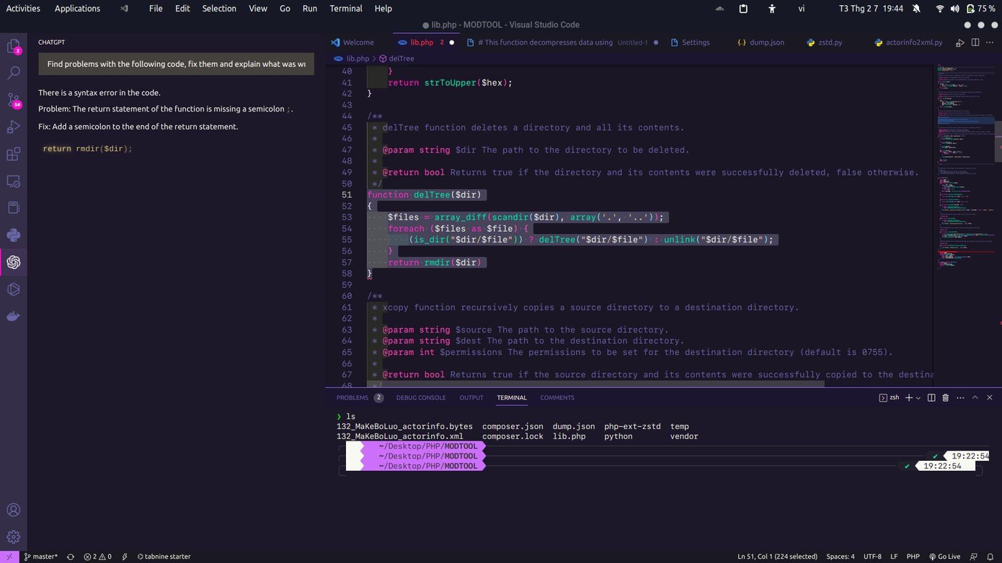The height and width of the screenshot is (563, 1002).
Task: Toggle the maximize panel chevron
Action: 975,397
